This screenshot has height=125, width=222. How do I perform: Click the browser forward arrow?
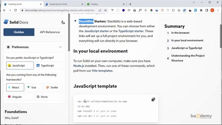point(10,10)
